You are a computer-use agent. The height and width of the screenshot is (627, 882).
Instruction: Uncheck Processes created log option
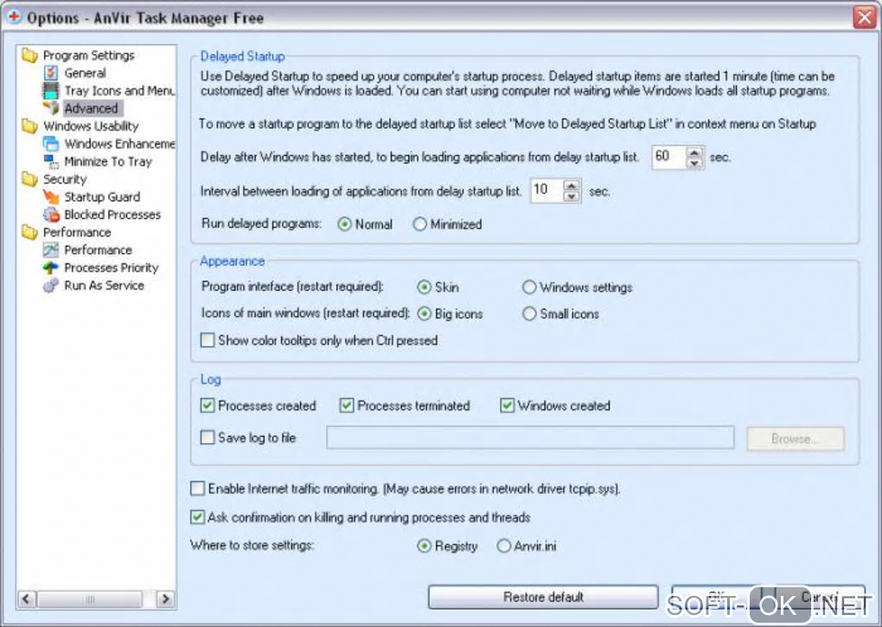[208, 405]
